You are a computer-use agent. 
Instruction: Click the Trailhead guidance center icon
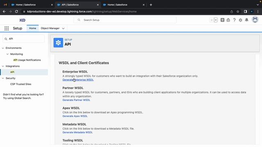228,20
